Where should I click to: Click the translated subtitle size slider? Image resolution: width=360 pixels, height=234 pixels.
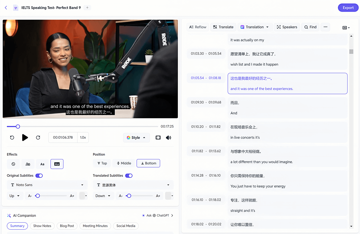139,196
